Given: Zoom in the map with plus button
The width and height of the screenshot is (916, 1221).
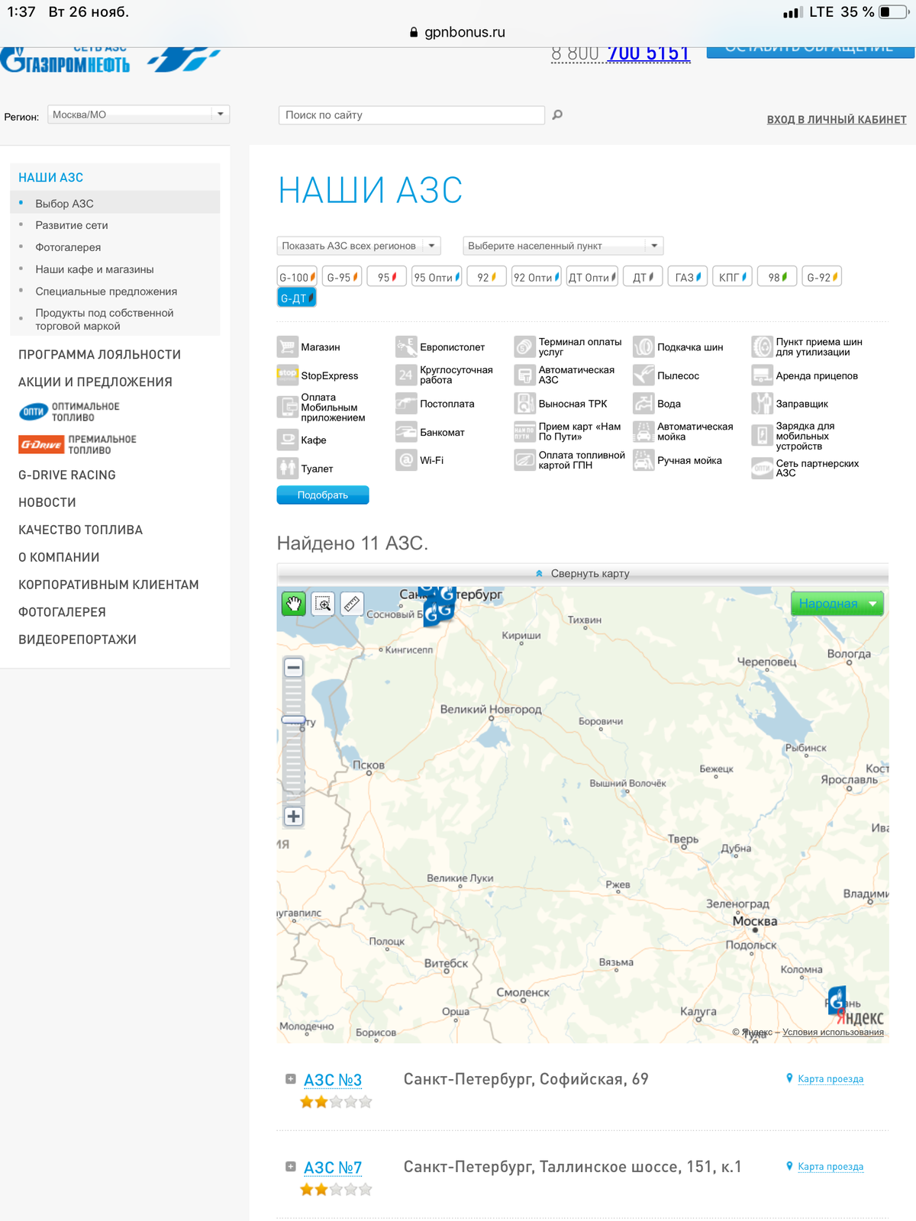Looking at the screenshot, I should point(293,816).
